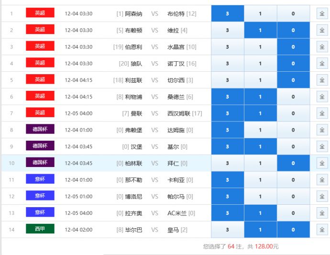Toggle option 1 for 利兹联 vs 切尔西
The height and width of the screenshot is (255, 330).
[x=260, y=80]
